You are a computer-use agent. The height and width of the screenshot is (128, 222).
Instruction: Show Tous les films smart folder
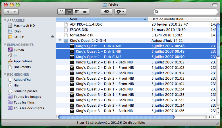(21, 102)
